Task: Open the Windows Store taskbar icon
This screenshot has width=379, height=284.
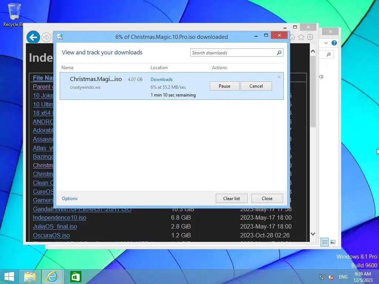Action: 76,277
